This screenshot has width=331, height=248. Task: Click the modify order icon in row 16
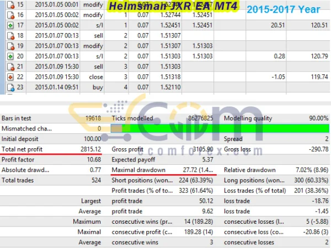(x=10, y=15)
